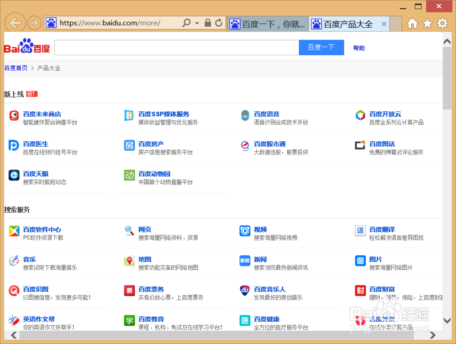Click the 百度医生 icon
Viewport: 456px width, 344px height.
pyautogui.click(x=14, y=145)
